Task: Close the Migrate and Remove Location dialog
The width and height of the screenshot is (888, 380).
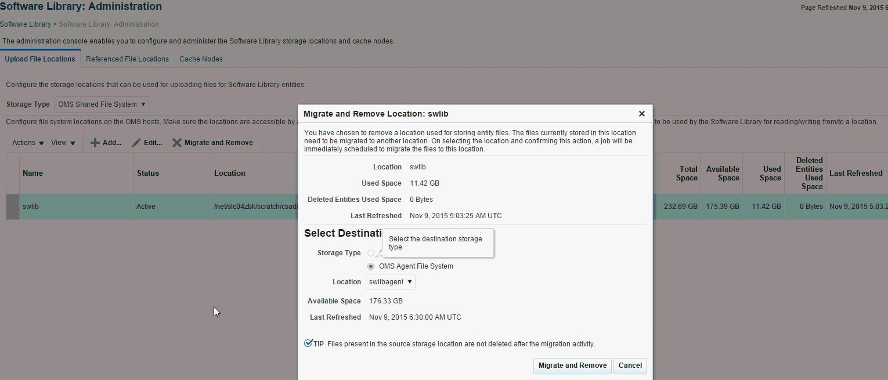Action: (x=641, y=114)
